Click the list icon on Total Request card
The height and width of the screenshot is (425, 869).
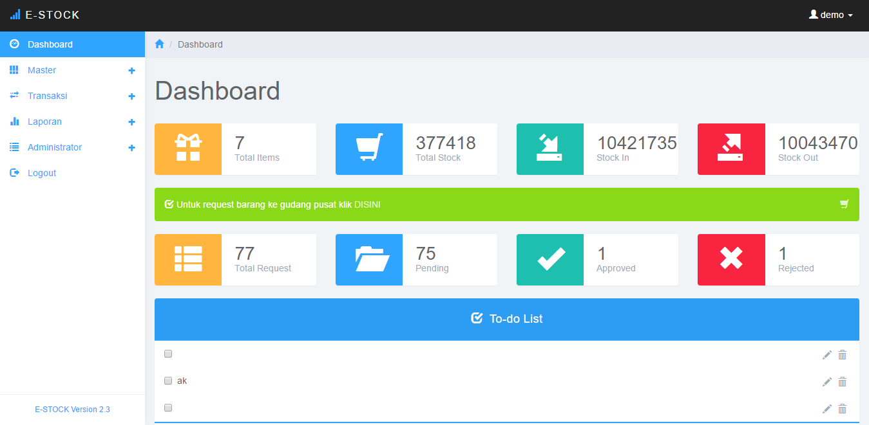[x=188, y=258]
